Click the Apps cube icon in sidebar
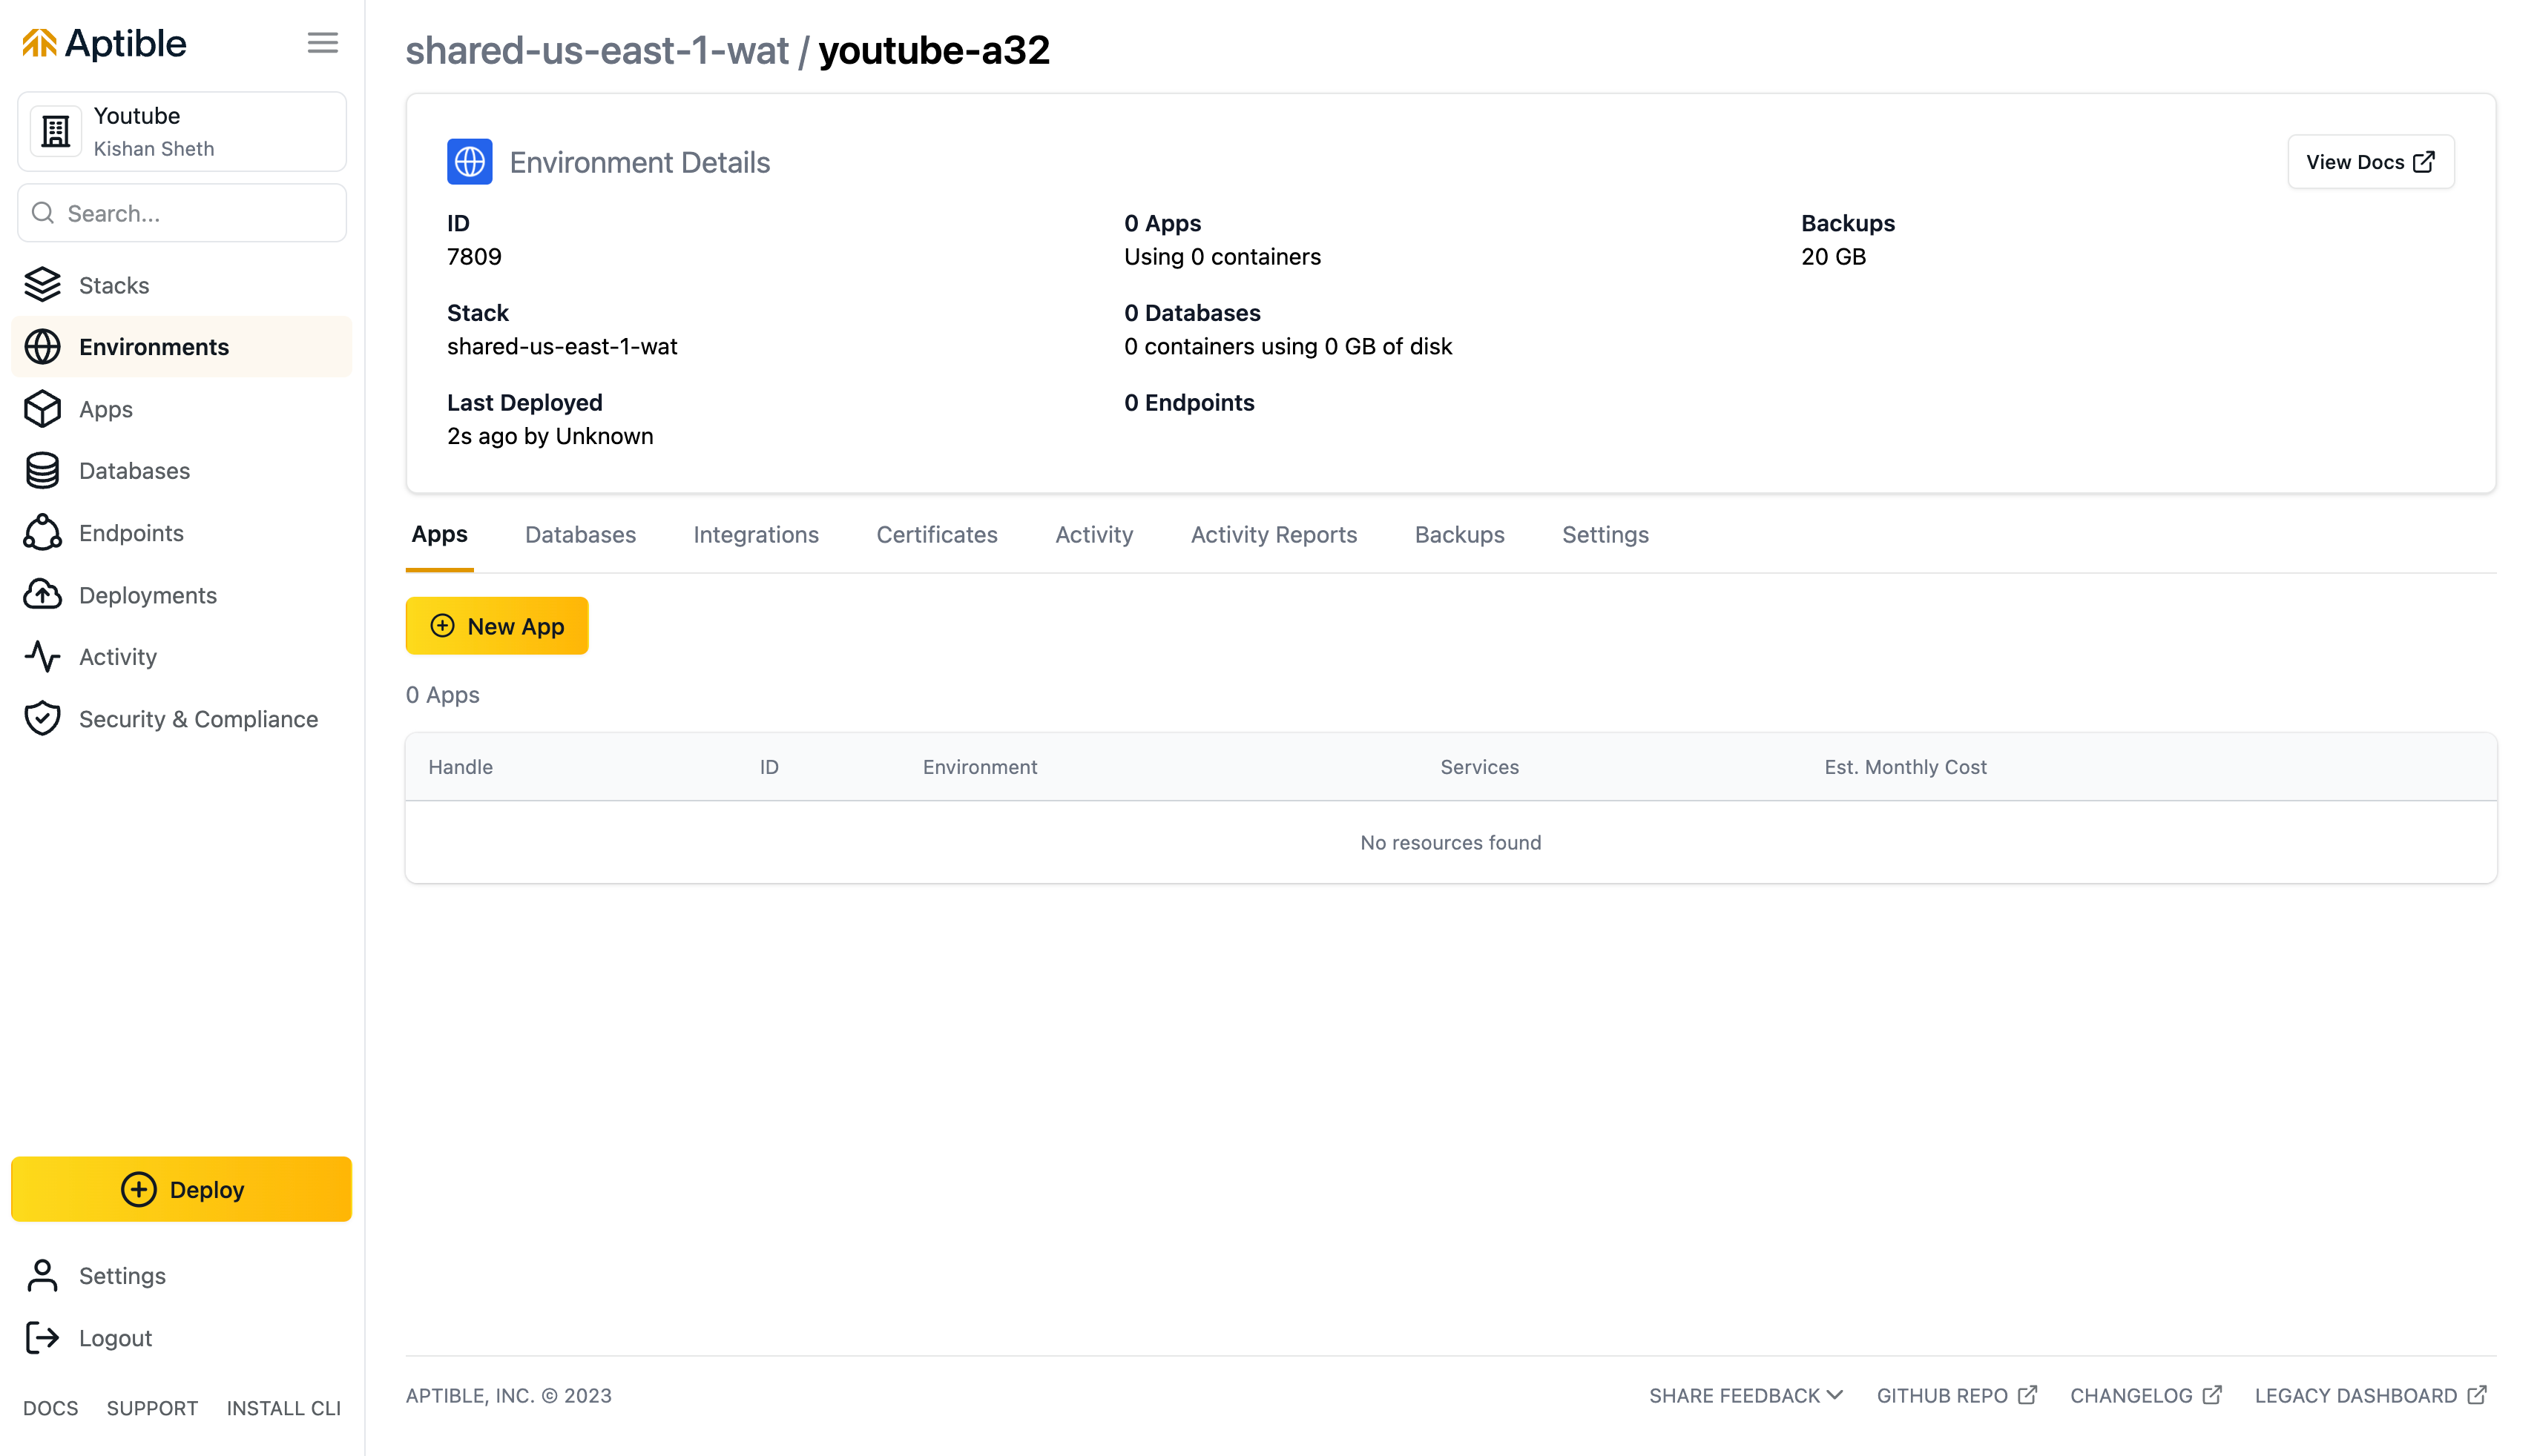 click(42, 409)
